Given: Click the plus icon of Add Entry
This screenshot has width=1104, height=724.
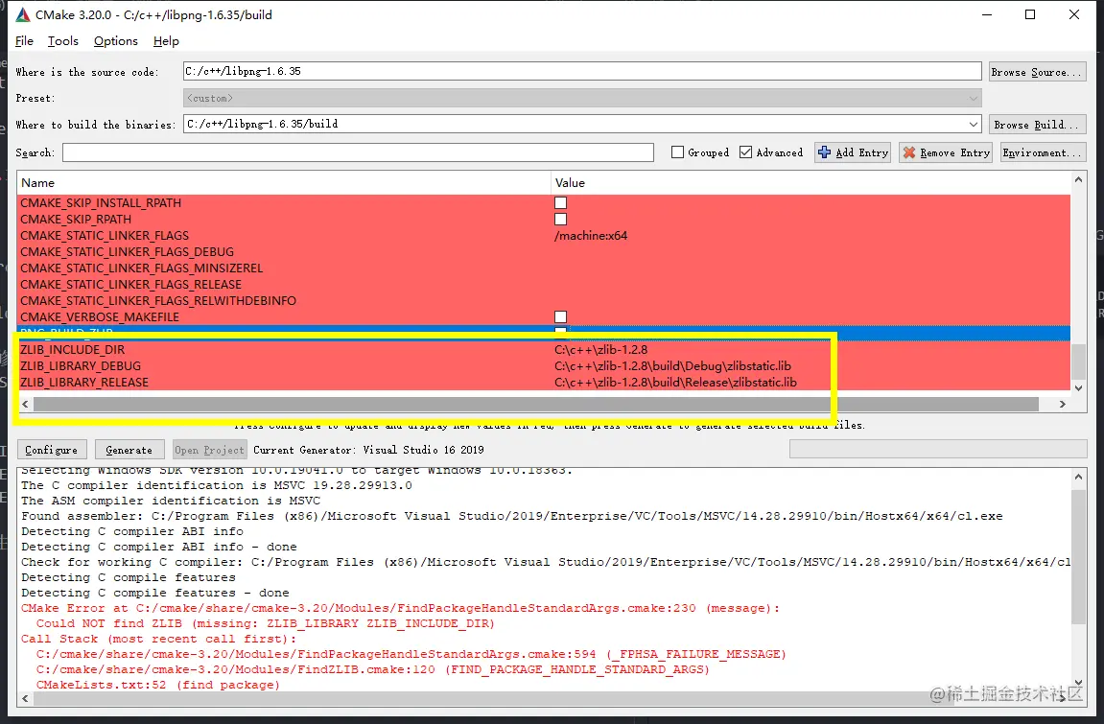Looking at the screenshot, I should point(824,152).
